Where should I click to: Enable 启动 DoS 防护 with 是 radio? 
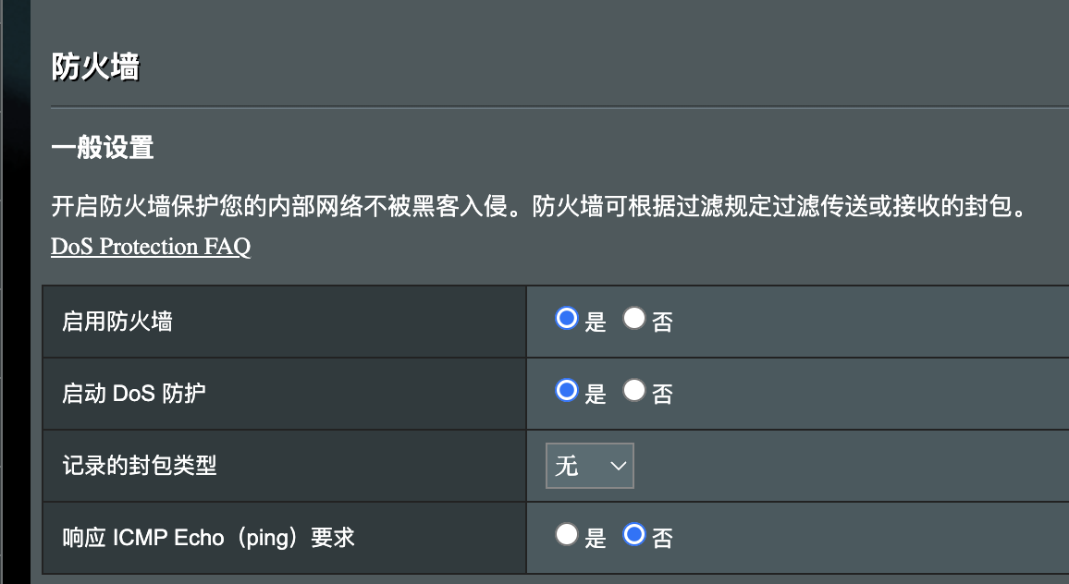[566, 391]
